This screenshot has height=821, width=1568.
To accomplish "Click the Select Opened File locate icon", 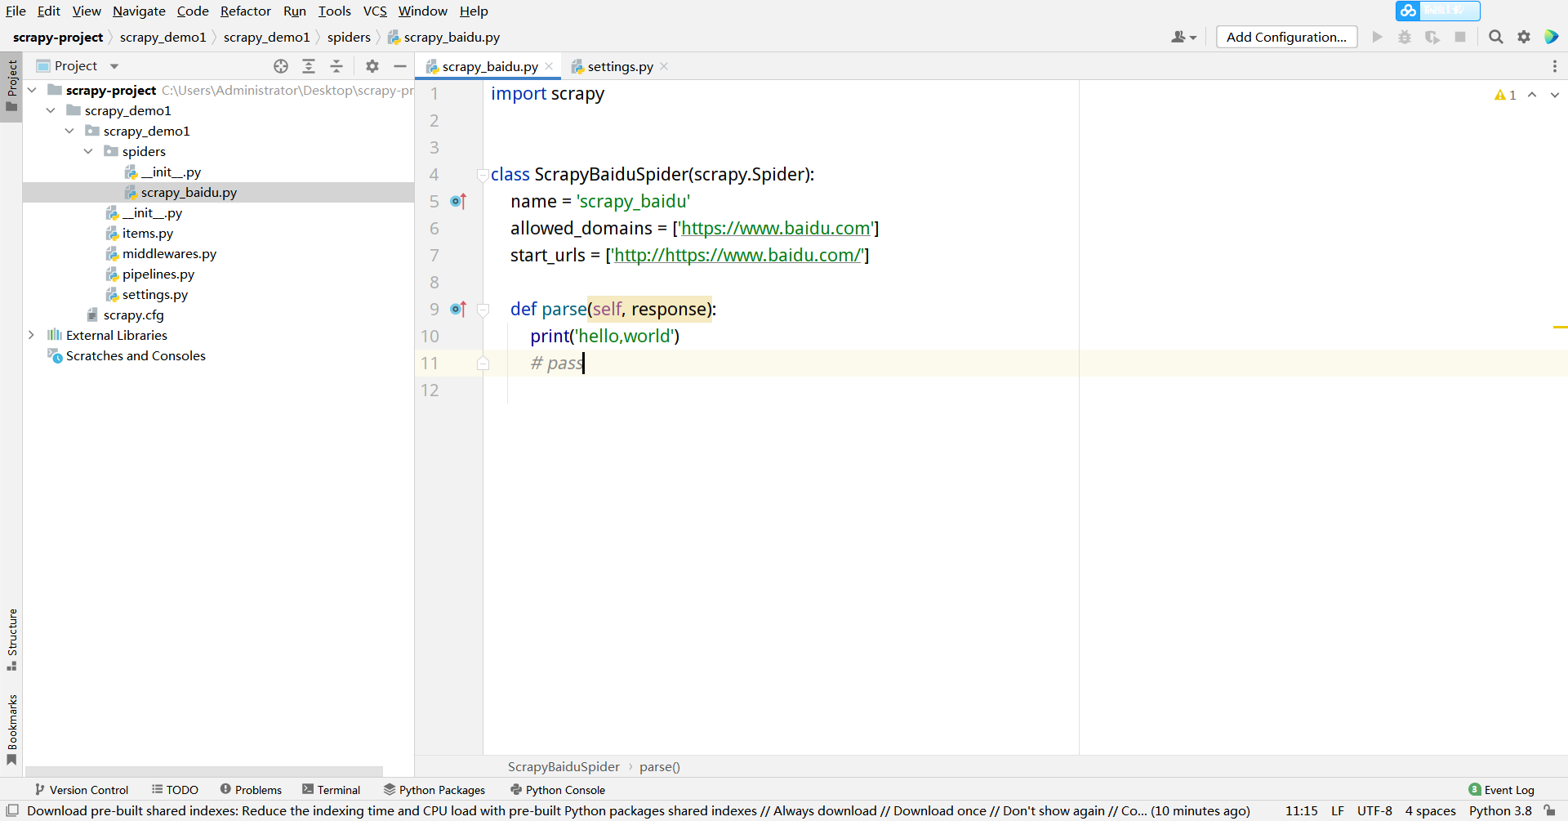I will pyautogui.click(x=281, y=66).
